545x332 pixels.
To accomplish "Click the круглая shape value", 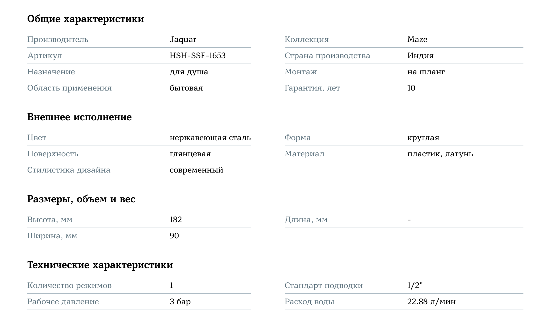I will coord(423,138).
